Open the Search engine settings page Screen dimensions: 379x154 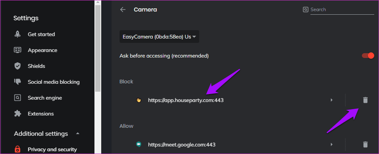45,98
